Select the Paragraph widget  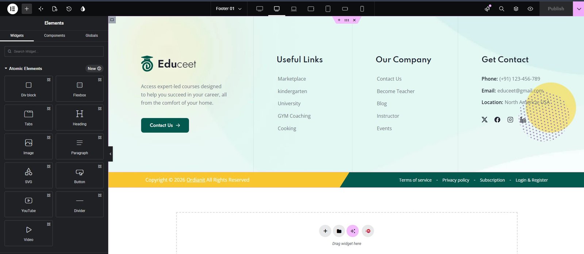coord(80,146)
